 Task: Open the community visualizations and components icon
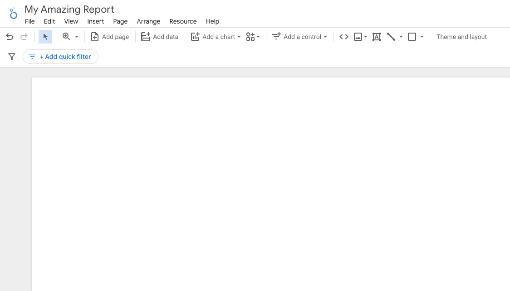coord(250,37)
